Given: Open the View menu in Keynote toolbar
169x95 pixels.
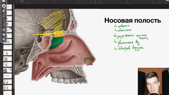Looking at the screenshot, I should click(x=17, y=2).
